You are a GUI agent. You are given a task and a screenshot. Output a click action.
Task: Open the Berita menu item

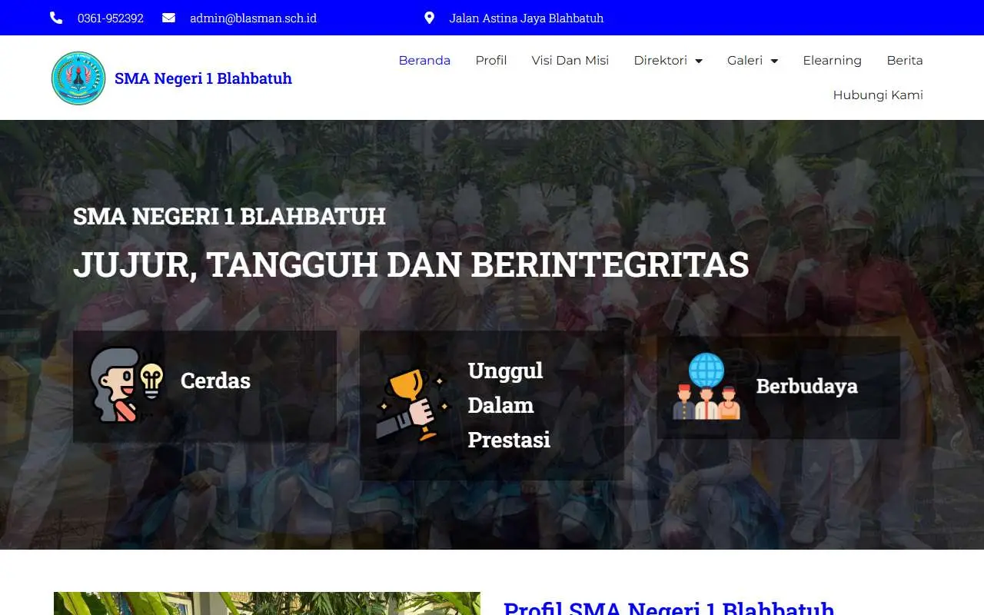coord(904,60)
